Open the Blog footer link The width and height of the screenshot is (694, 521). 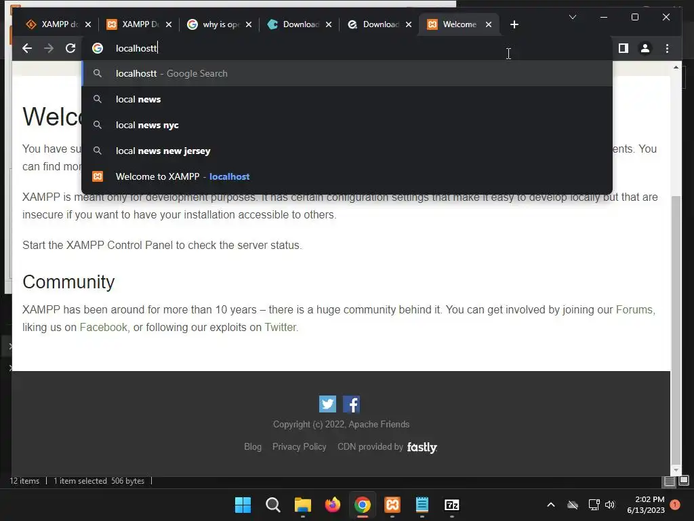[x=253, y=446]
